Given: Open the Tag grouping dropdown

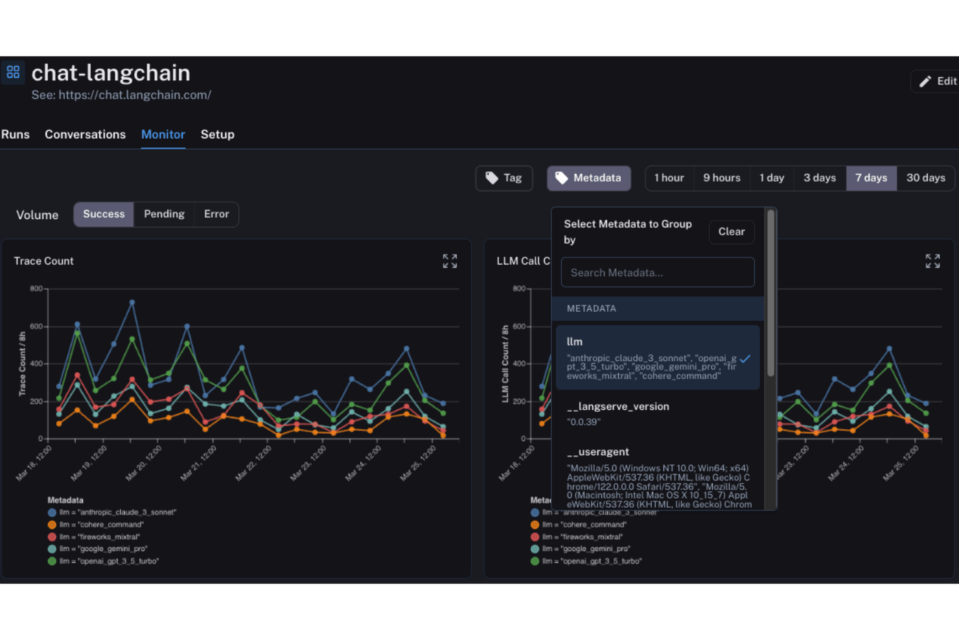Looking at the screenshot, I should coord(504,178).
